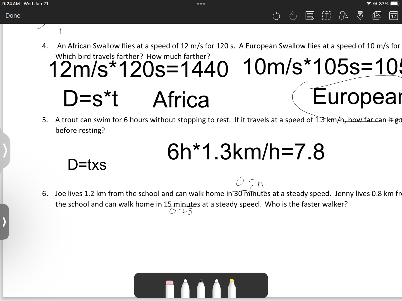The width and height of the screenshot is (402, 301).
Task: Undo the last annotation
Action: click(x=276, y=16)
